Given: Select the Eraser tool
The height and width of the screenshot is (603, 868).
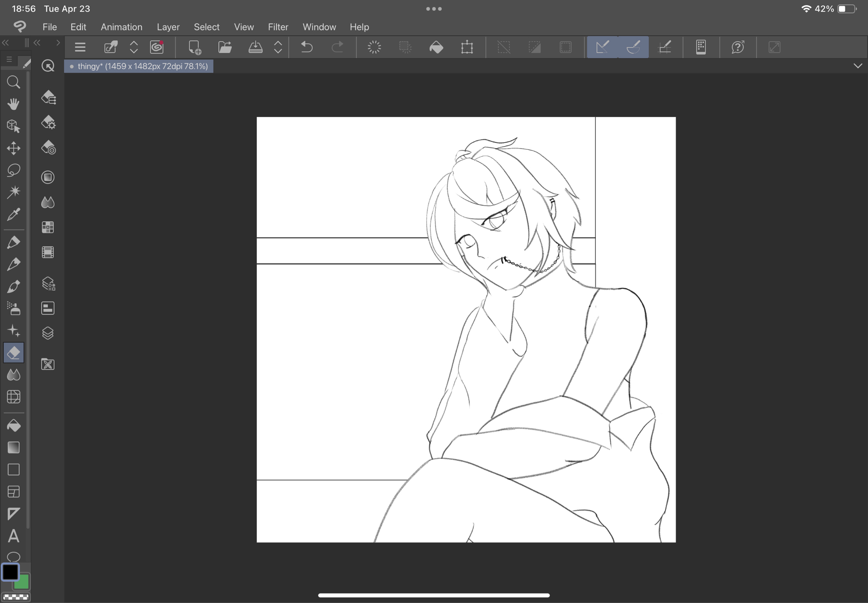Looking at the screenshot, I should point(13,353).
